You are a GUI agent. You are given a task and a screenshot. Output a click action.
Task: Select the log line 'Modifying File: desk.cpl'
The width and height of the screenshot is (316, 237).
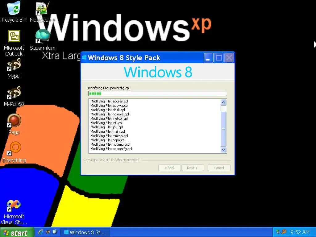108,110
